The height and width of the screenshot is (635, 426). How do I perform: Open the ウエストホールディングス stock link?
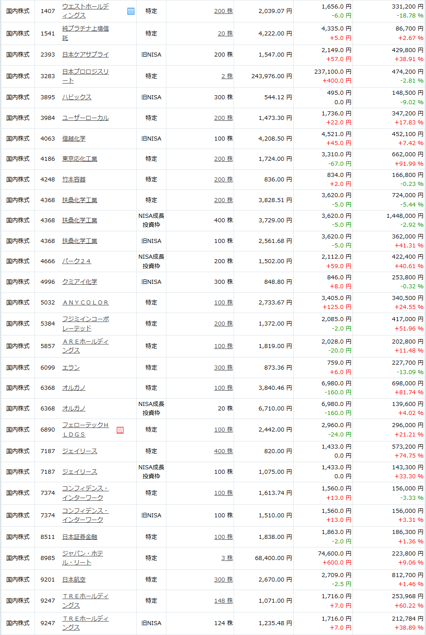(85, 11)
